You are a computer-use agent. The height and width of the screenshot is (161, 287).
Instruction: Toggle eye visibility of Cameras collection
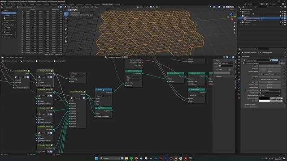[x=283, y=12]
